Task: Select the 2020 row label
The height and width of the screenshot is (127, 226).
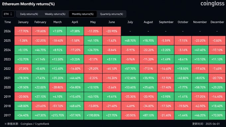Action: tap(7, 87)
